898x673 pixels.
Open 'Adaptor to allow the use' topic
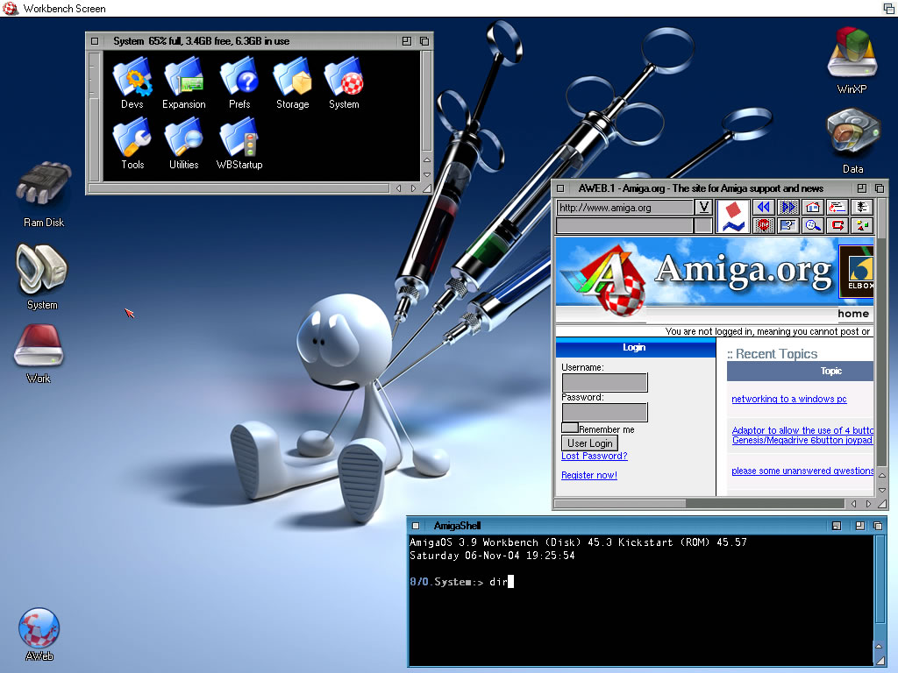pos(802,435)
